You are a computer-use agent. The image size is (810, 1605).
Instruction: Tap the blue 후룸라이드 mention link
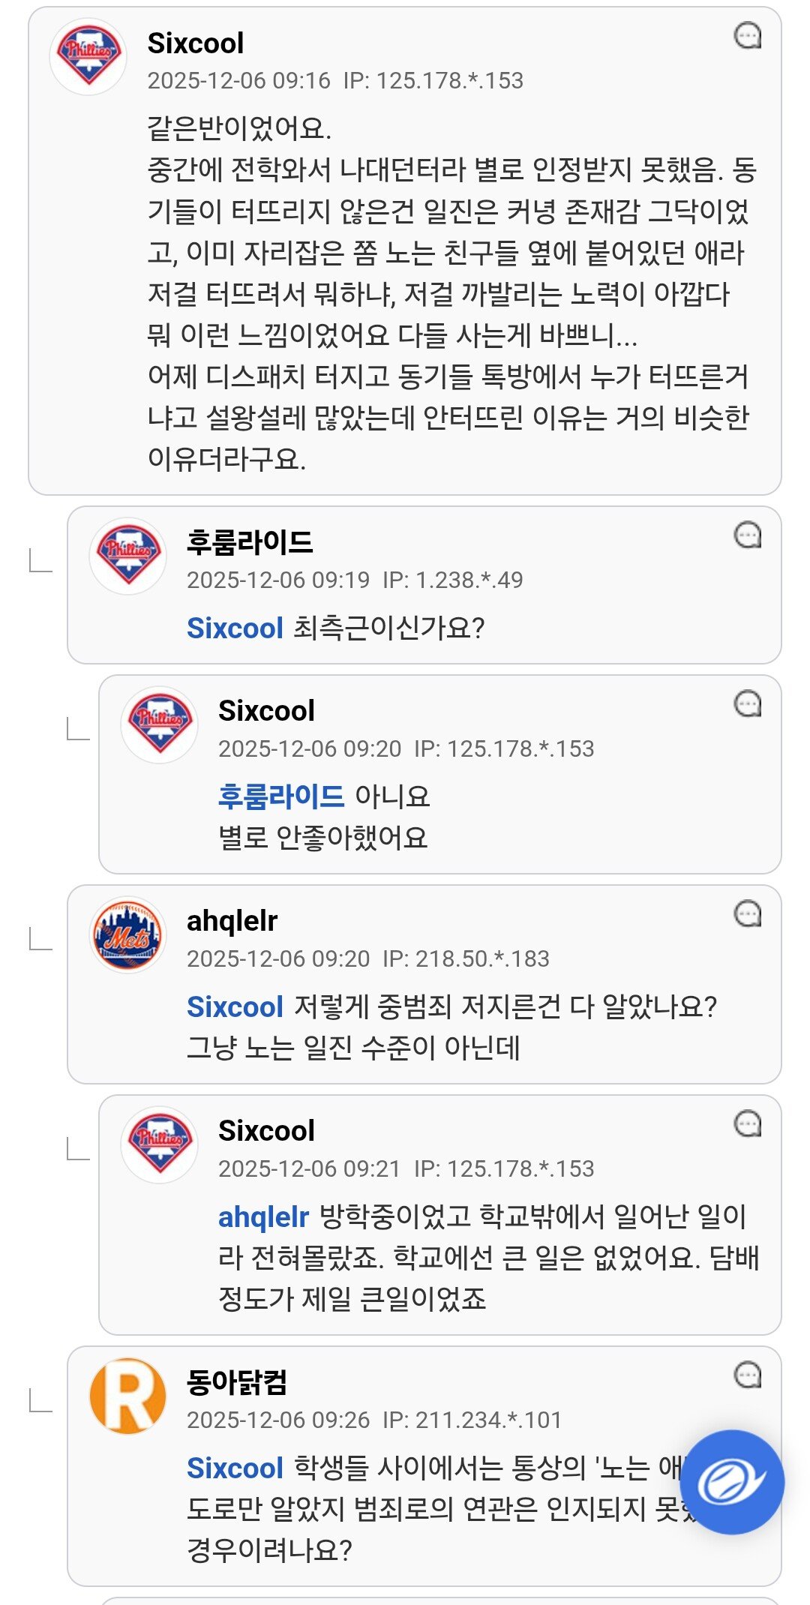[281, 796]
